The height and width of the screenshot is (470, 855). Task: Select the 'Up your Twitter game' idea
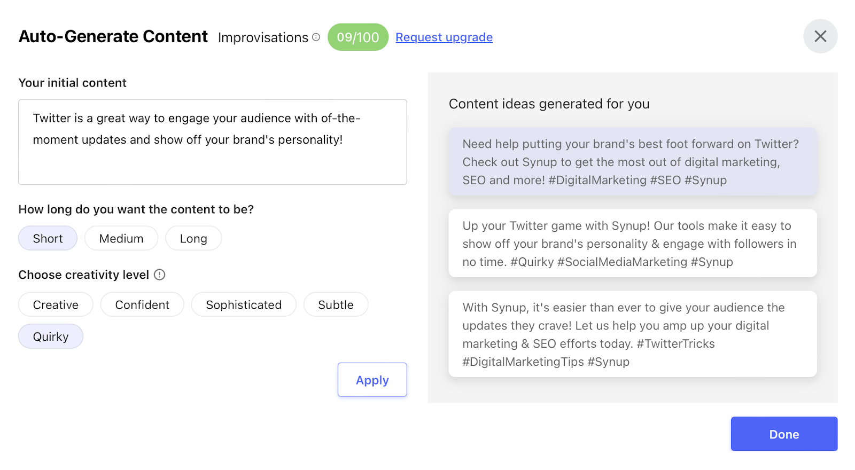click(633, 244)
